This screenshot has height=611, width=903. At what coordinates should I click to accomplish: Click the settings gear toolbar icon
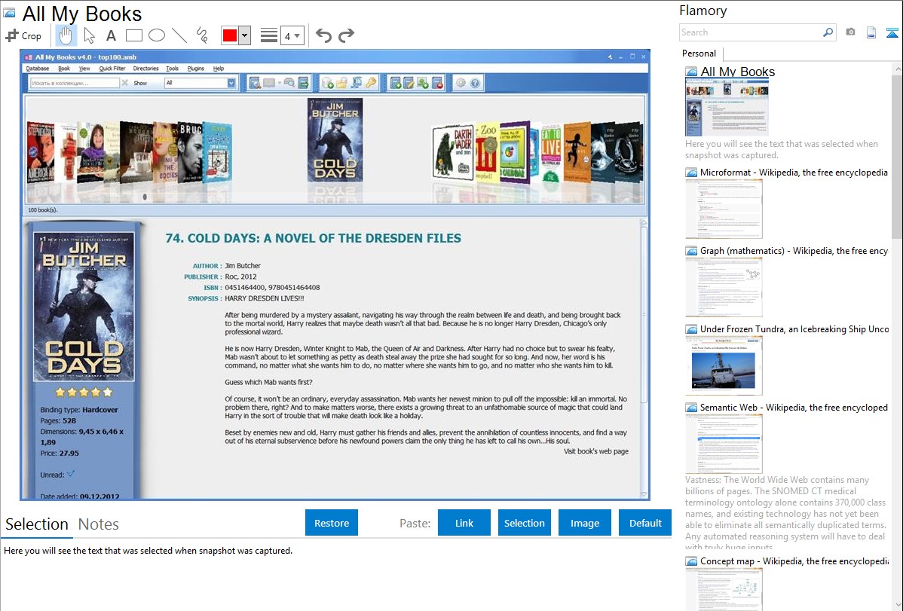point(461,84)
